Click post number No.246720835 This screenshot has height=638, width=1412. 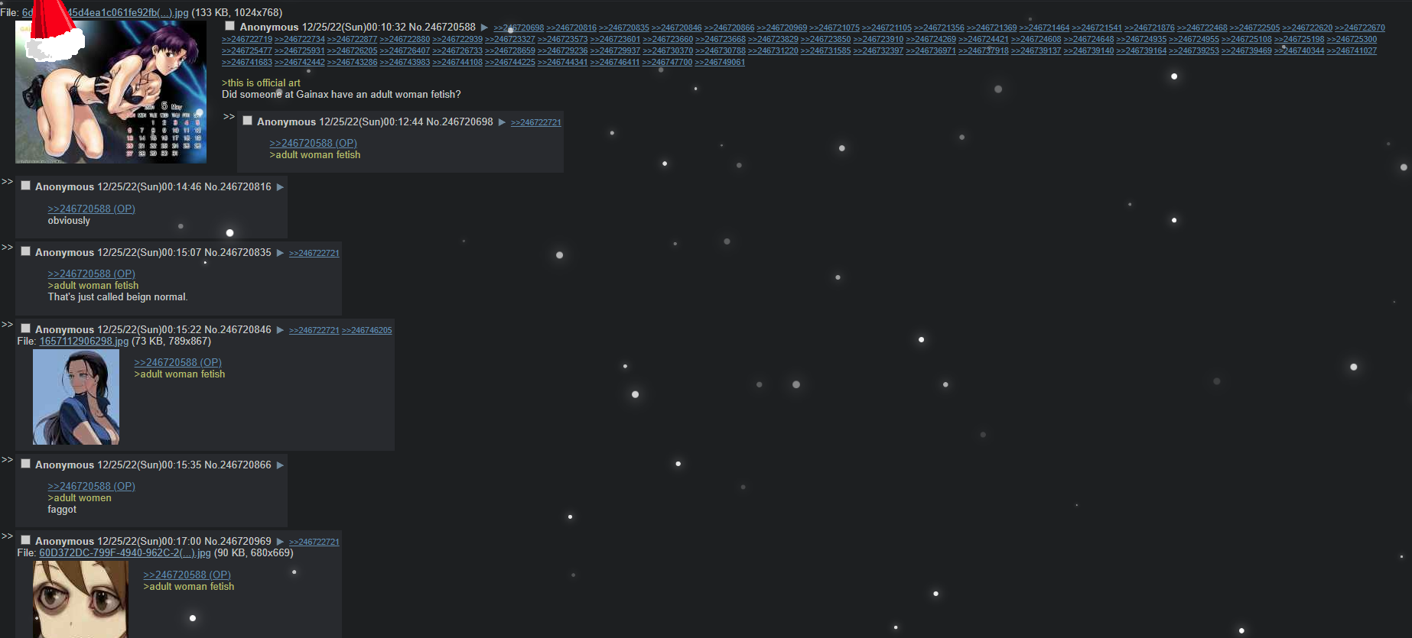pyautogui.click(x=238, y=252)
